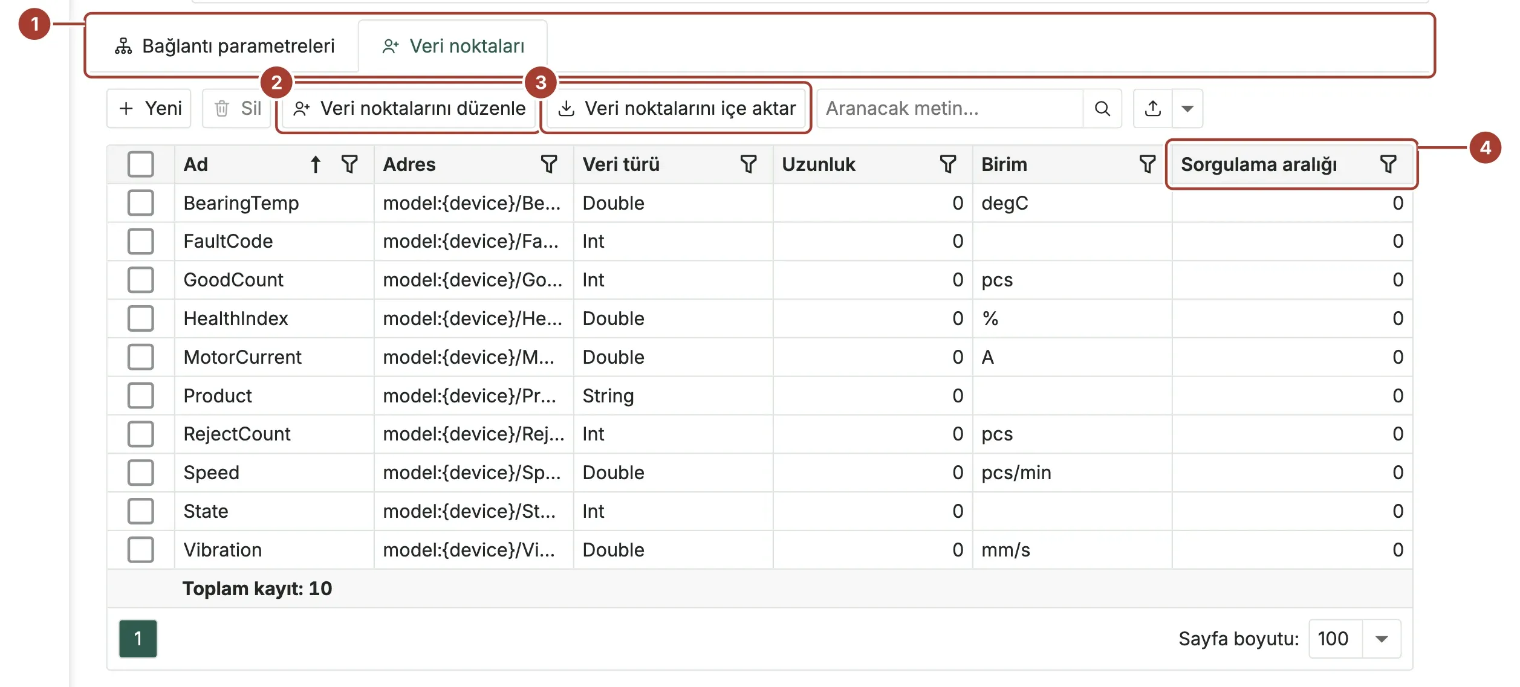Check the FaultCode row checkbox
1520x687 pixels.
(x=141, y=241)
